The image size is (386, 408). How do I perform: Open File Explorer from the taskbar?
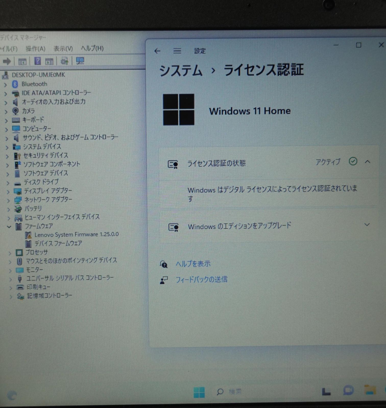point(370,390)
